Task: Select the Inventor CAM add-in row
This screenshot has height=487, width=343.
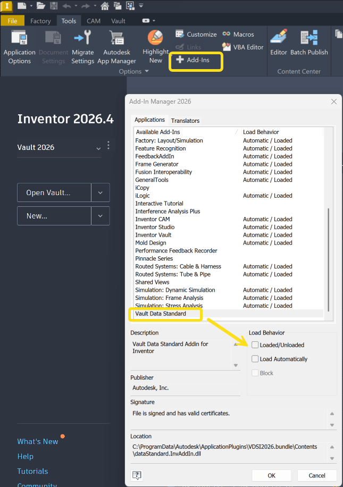Action: click(x=229, y=219)
